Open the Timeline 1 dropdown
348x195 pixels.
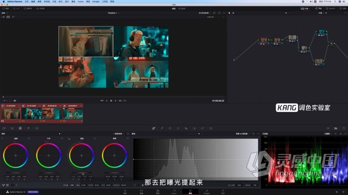coord(113,13)
